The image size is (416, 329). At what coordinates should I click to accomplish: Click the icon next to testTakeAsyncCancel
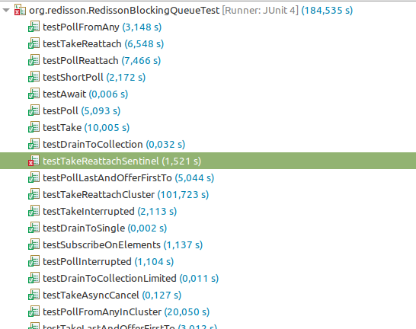34,295
